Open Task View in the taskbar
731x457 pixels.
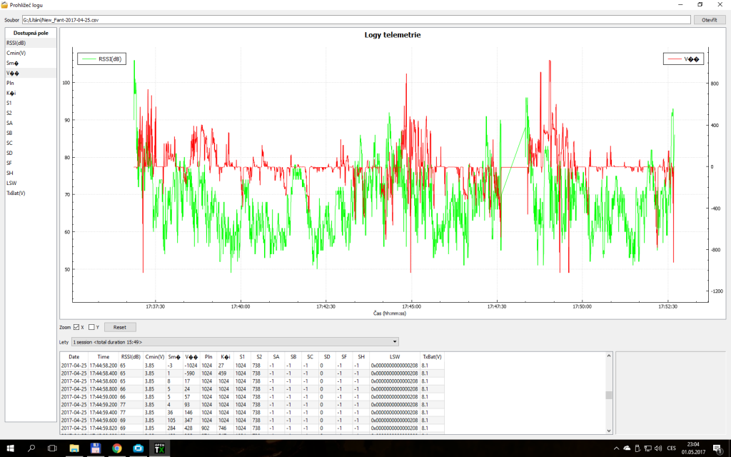(x=52, y=448)
